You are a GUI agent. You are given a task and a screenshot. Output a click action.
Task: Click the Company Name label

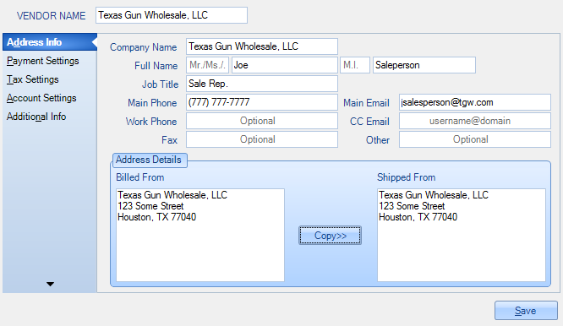pos(143,47)
